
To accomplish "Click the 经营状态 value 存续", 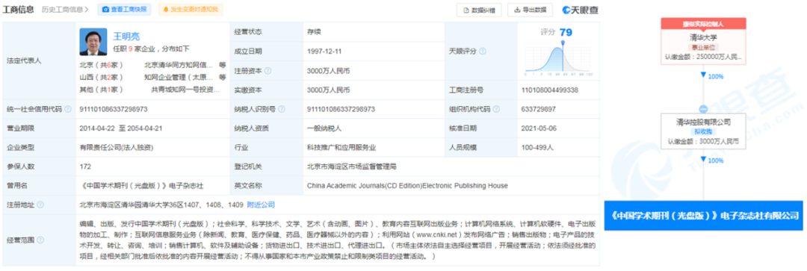I will pyautogui.click(x=313, y=32).
